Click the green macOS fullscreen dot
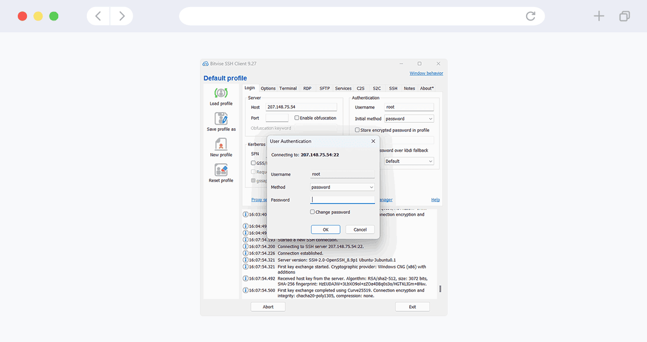The height and width of the screenshot is (342, 647). 53,16
